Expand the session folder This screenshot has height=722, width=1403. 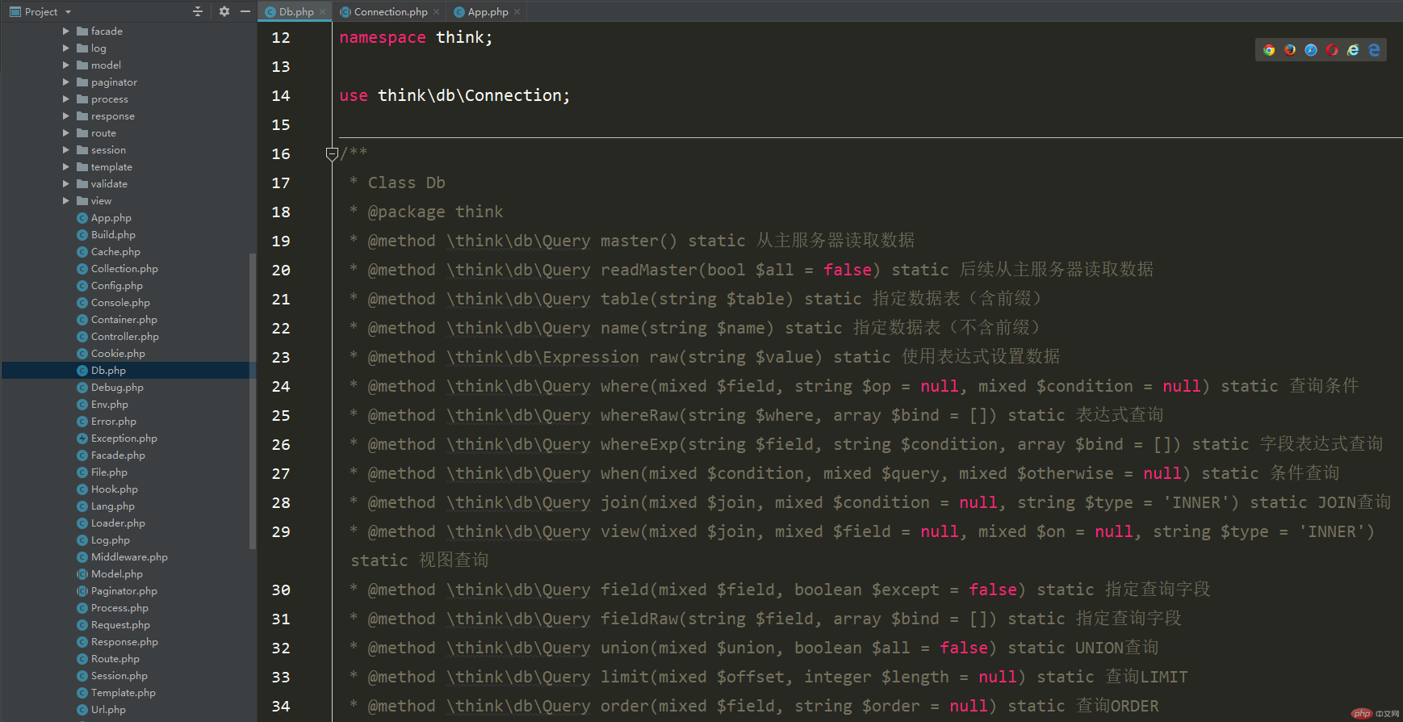pos(66,149)
